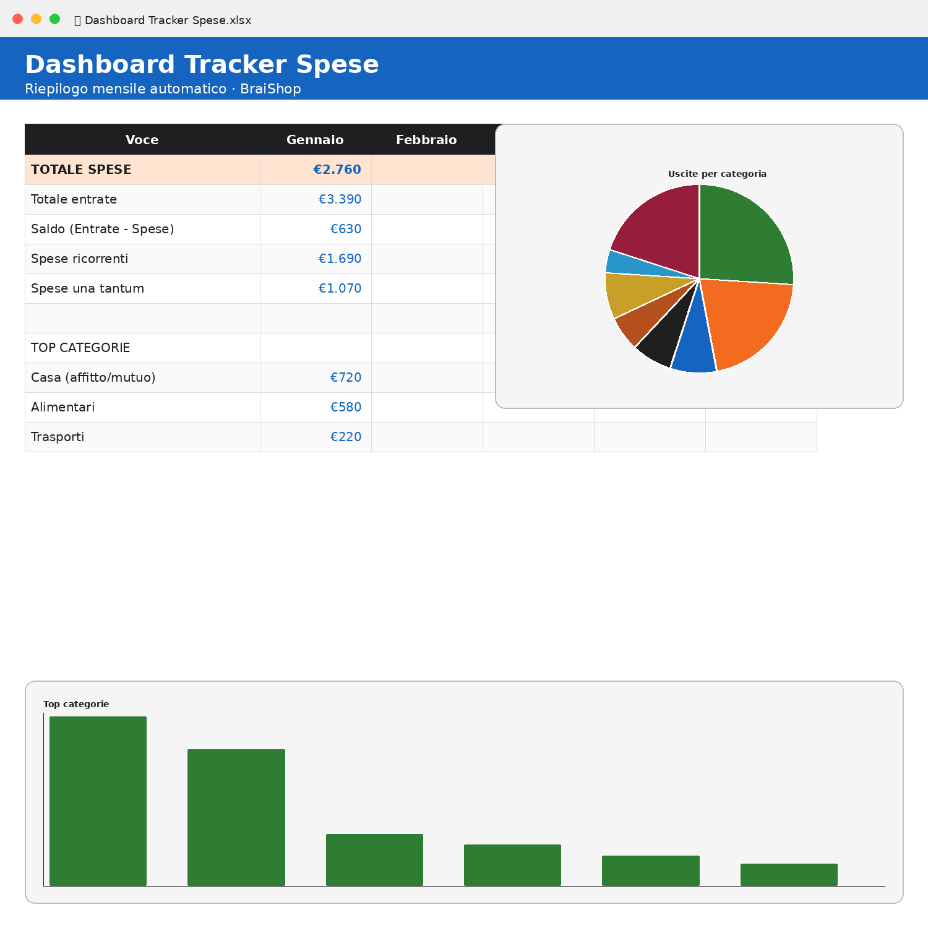Select the Gennaio column header
Viewport: 928px width, 928px height.
[x=316, y=139]
